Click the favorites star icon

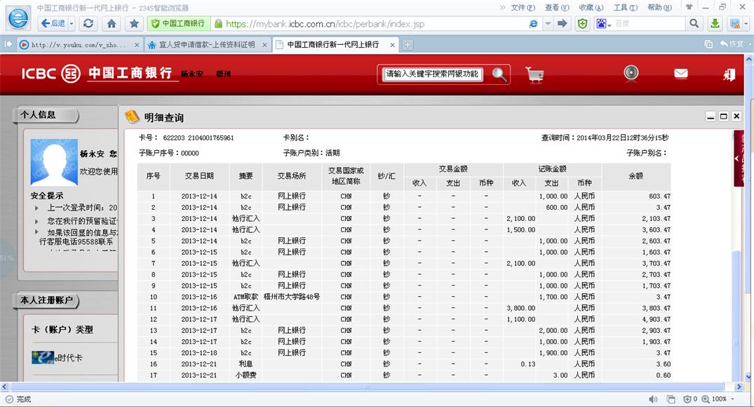(x=134, y=23)
